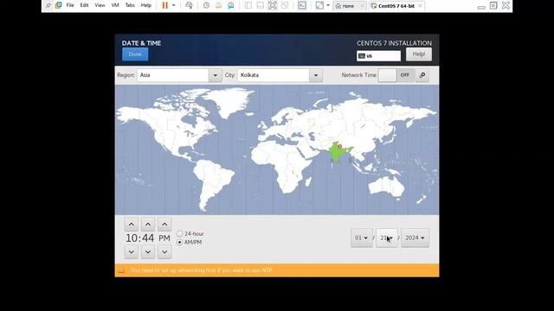
Task: Click the Help! button in the installer
Action: (x=419, y=54)
